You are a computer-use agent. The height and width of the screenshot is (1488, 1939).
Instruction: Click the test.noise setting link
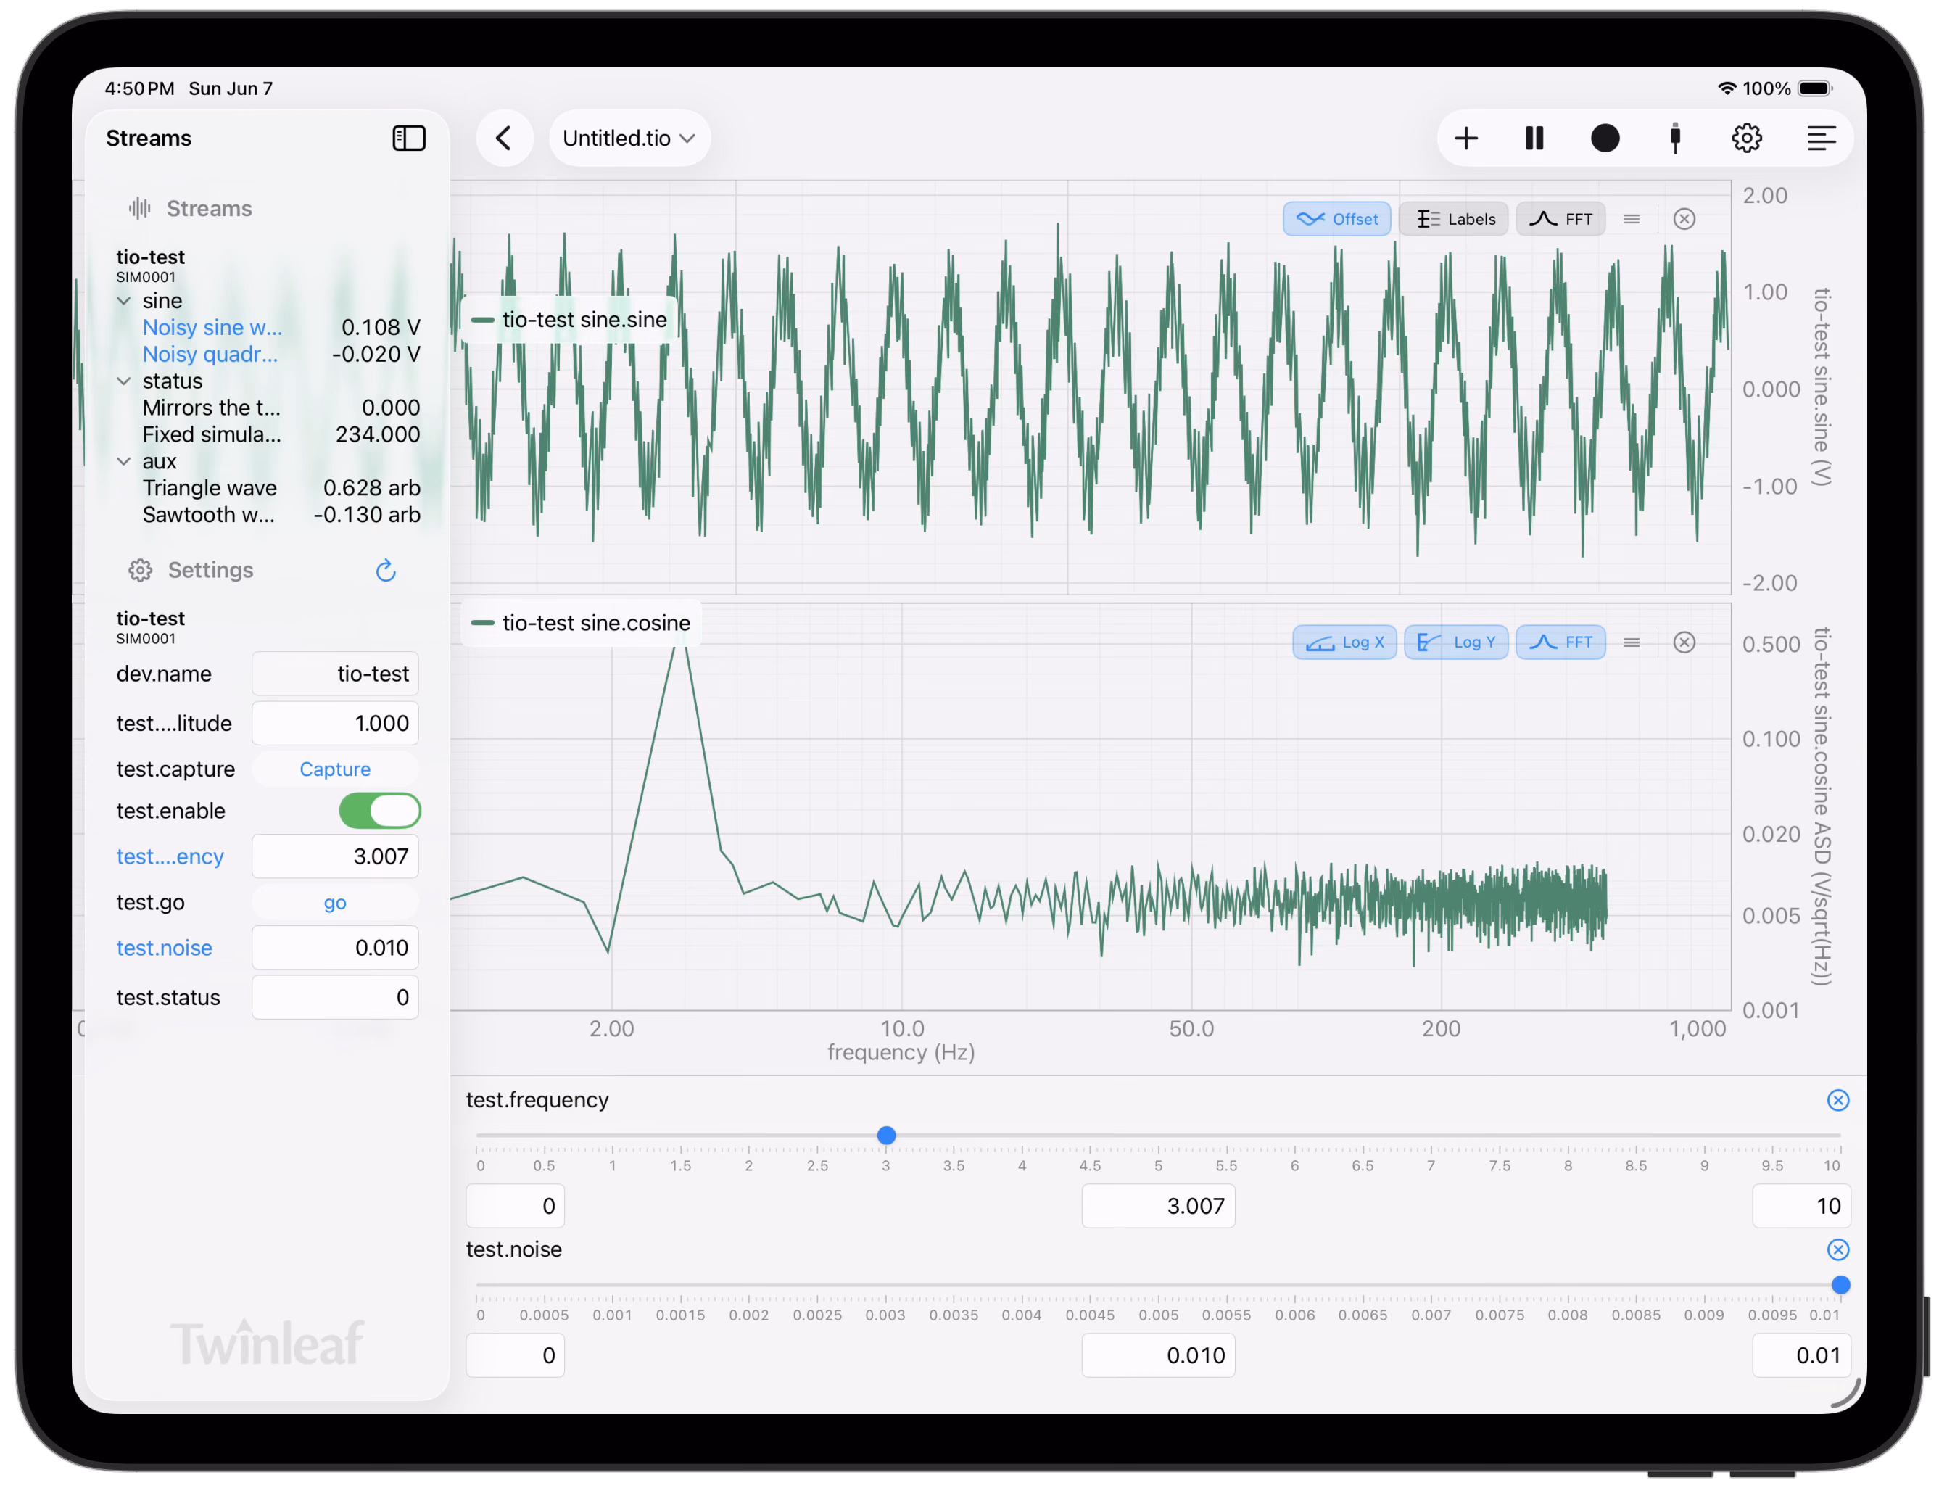pyautogui.click(x=164, y=948)
